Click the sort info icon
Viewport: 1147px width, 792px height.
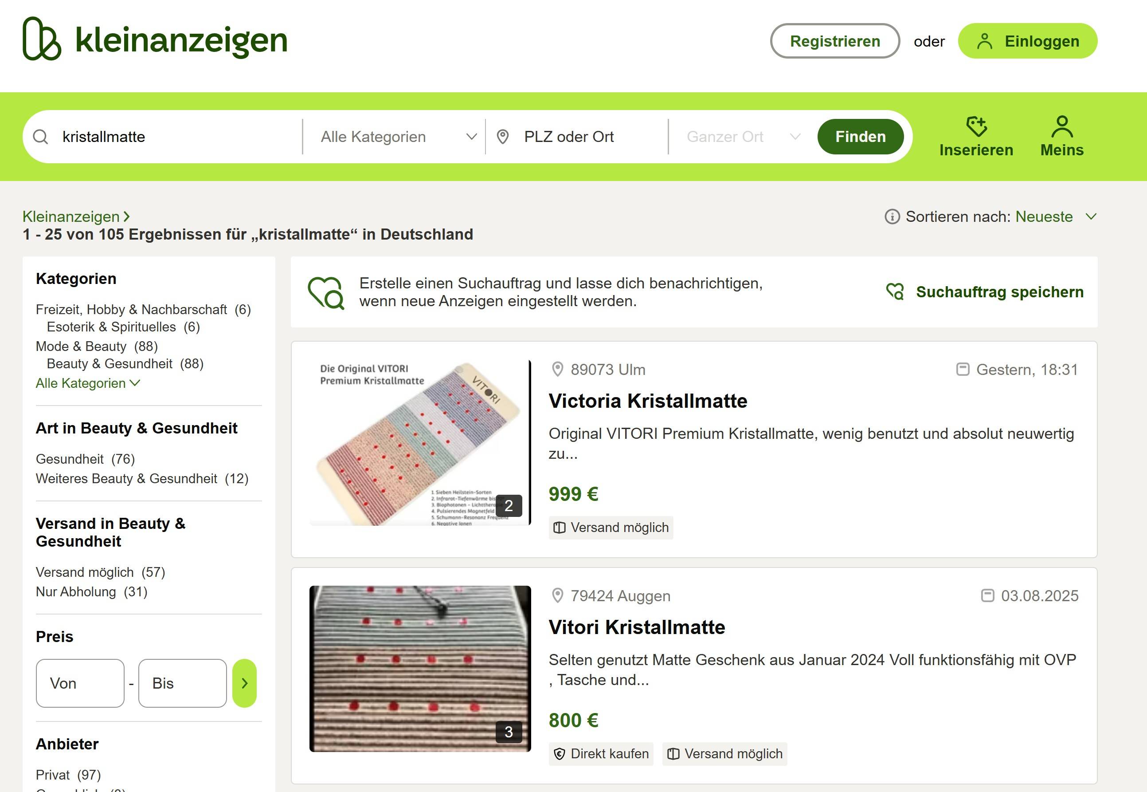point(892,217)
